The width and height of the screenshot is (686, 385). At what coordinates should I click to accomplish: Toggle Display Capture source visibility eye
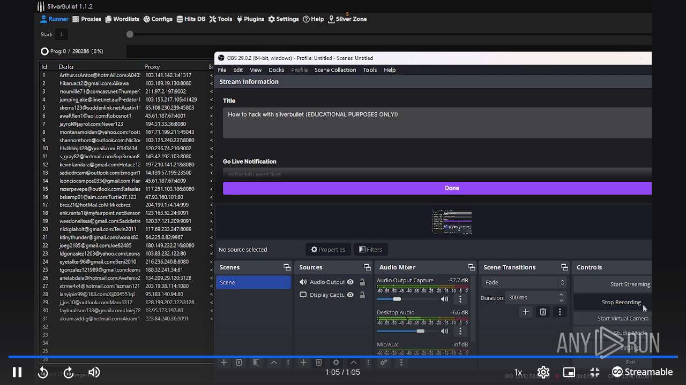(x=350, y=295)
